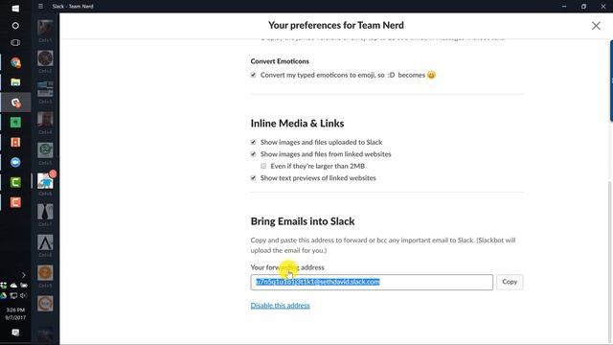
Task: Open the green Camtasia taskbar icon
Action: tap(15, 182)
